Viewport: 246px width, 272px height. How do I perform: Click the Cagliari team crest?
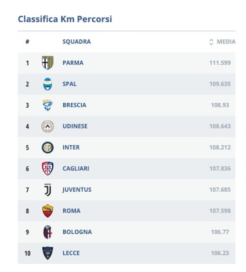coord(47,169)
